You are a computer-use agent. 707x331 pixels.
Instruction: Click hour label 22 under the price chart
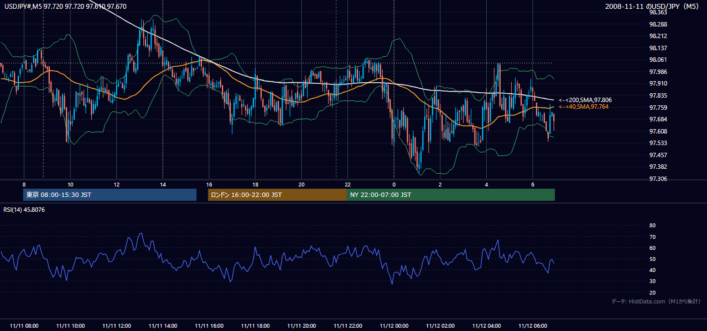[x=347, y=184]
